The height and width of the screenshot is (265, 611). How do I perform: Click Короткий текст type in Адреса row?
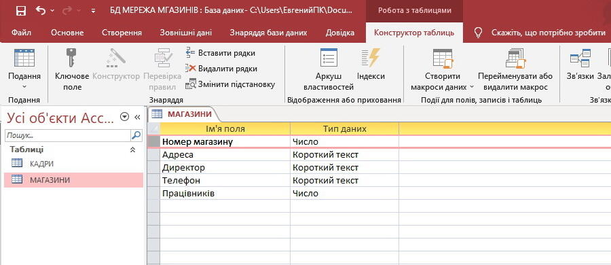(344, 154)
